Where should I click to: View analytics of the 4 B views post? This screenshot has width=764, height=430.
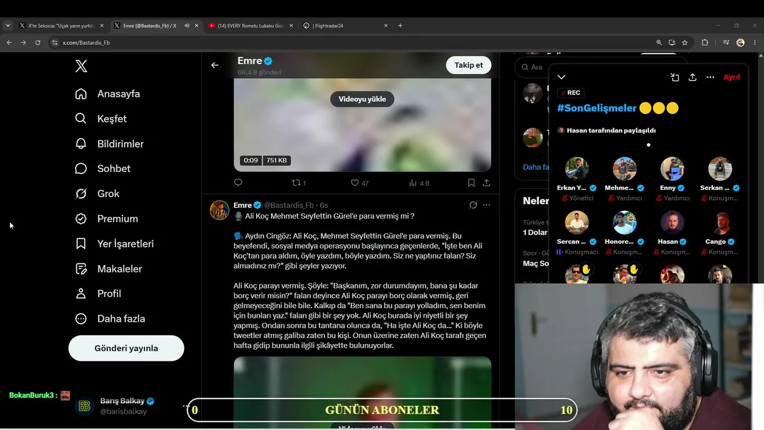[419, 183]
